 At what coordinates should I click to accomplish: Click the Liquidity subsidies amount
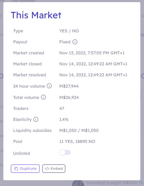pos(79,130)
